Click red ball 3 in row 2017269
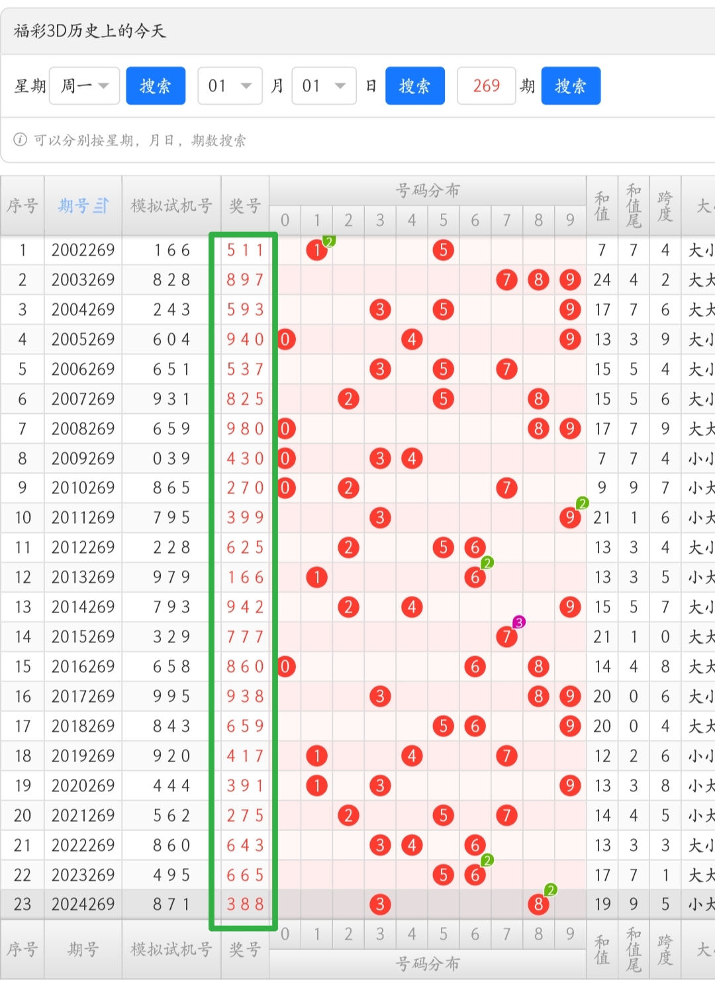Image resolution: width=715 pixels, height=990 pixels. (380, 697)
